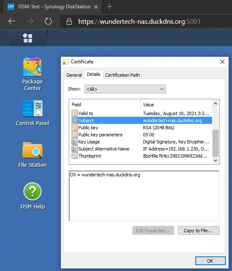This screenshot has width=232, height=271.
Task: Select the Details tab
Action: pyautogui.click(x=93, y=74)
